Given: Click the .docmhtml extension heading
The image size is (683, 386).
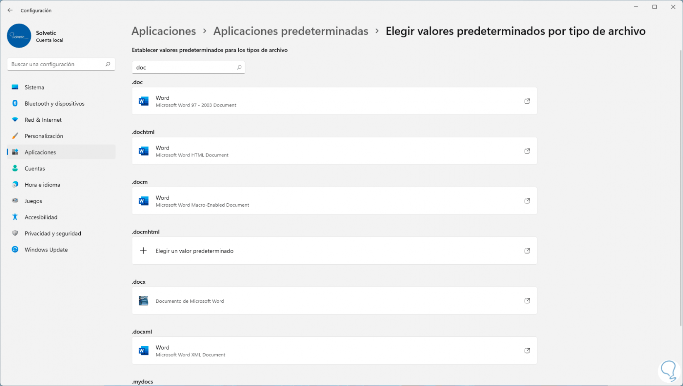Looking at the screenshot, I should pos(146,232).
